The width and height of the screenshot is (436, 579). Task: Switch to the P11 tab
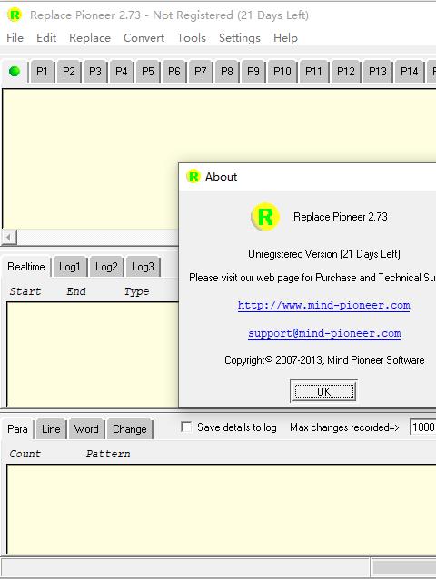tap(313, 72)
